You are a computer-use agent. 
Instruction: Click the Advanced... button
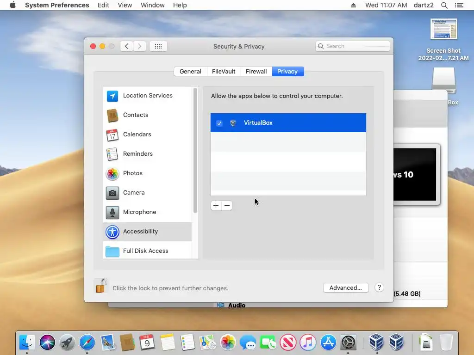[x=345, y=288]
